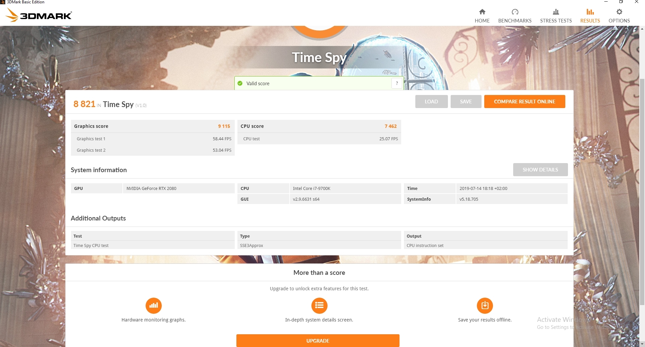
Task: Select the Results bar chart icon
Action: coord(590,12)
